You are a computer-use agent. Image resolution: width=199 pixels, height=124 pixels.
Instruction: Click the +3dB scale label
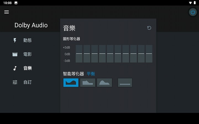click(x=67, y=47)
